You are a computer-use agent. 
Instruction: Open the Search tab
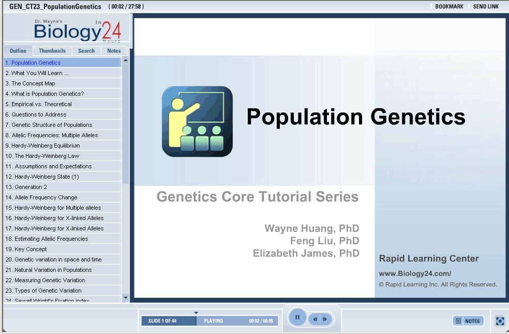86,51
